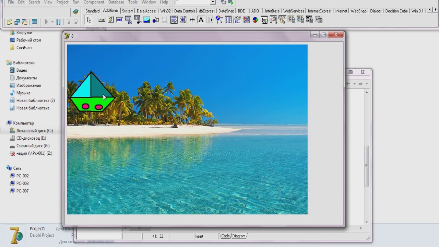Pick the DrawGrid component icon
The height and width of the screenshot is (247, 439).
(138, 20)
